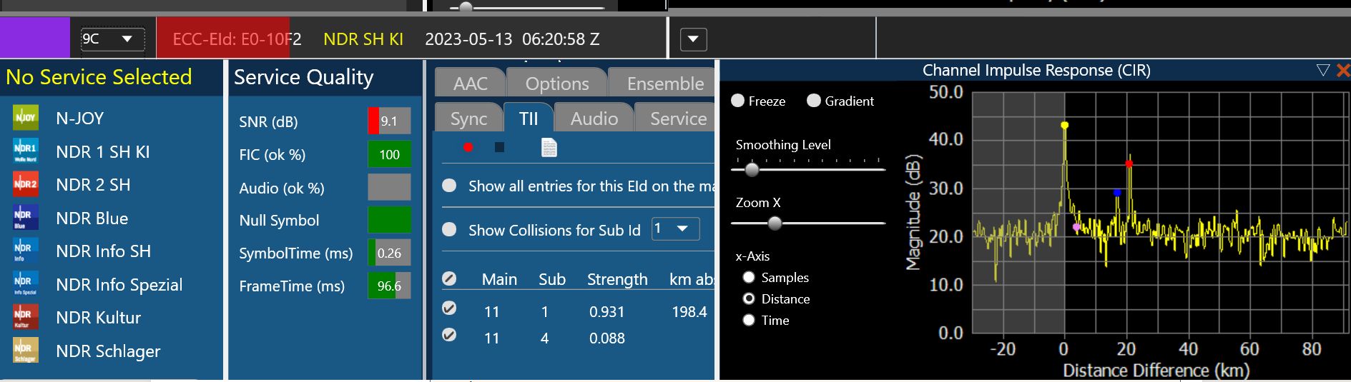Click the dark stop square icon
This screenshot has width=1351, height=382.
[499, 147]
